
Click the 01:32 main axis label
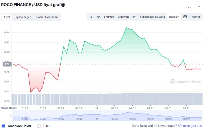click(43, 108)
